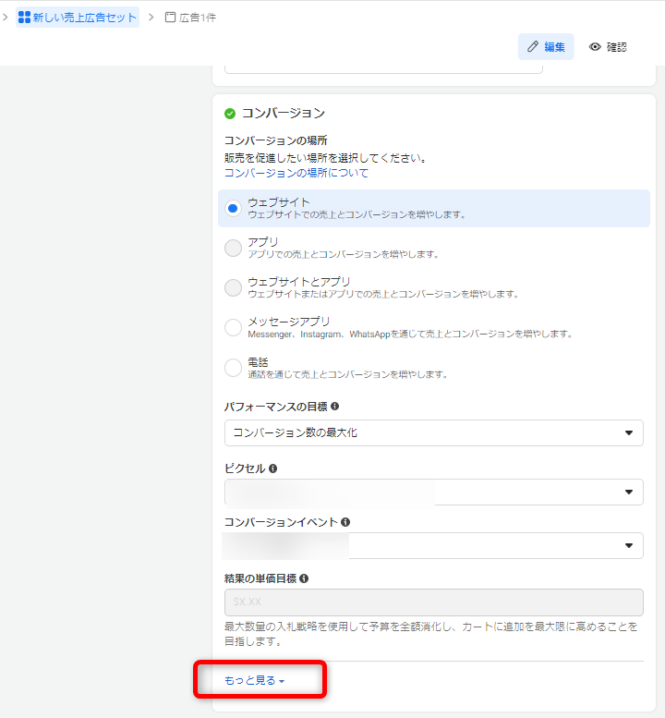Click the 結果の単価目標 input field

433,602
